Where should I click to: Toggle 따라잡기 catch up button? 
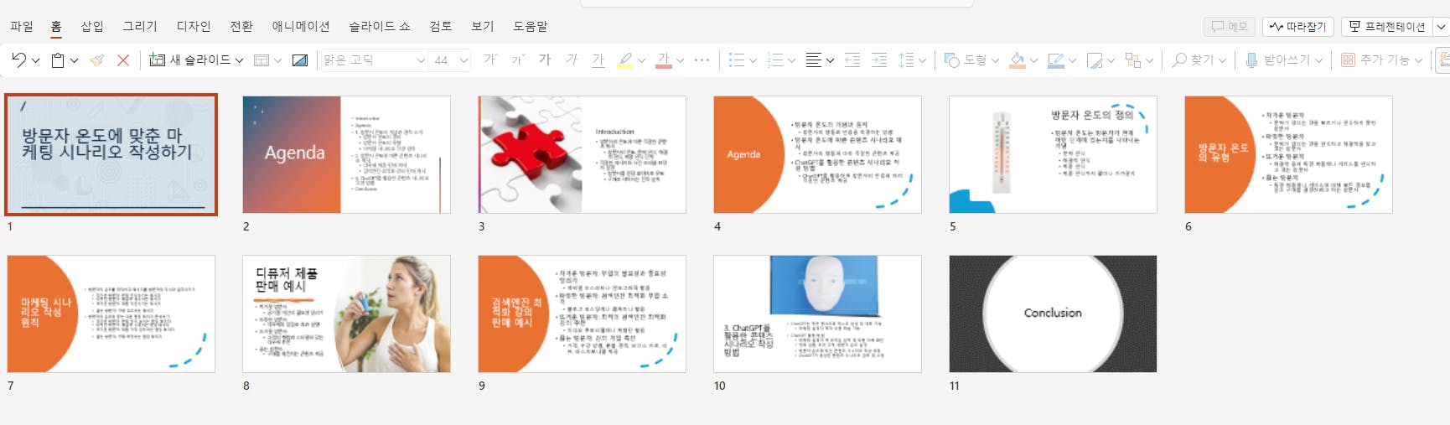(1297, 27)
